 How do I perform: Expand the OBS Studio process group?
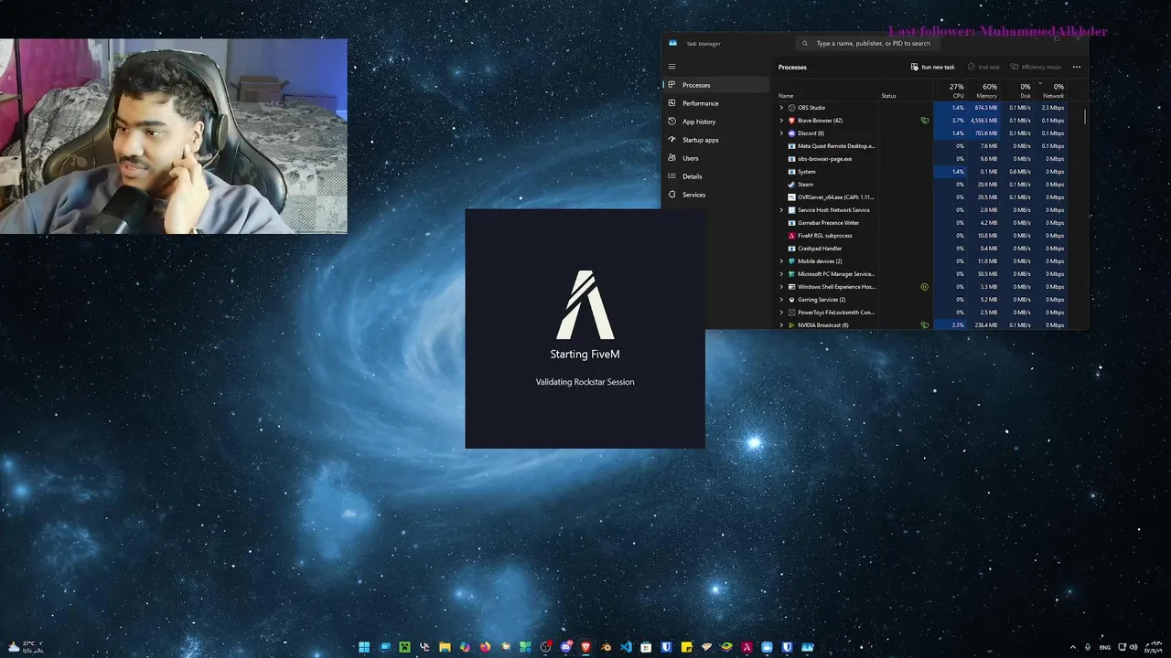point(781,108)
